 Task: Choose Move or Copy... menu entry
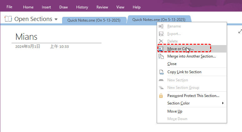pyautogui.click(x=192, y=49)
